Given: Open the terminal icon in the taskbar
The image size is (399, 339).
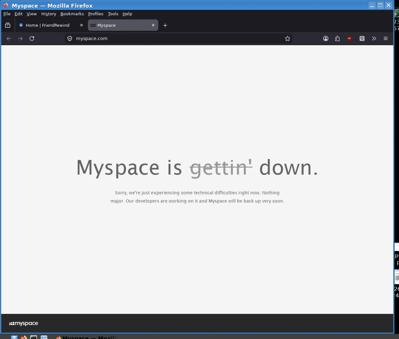Looking at the screenshot, I should (34, 337).
